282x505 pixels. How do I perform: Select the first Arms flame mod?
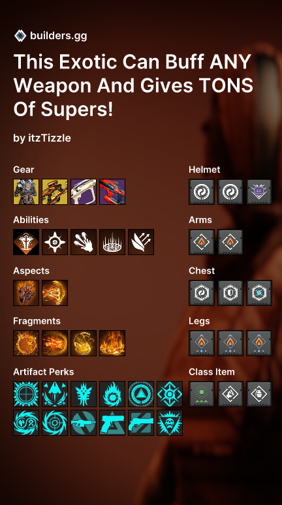202,242
